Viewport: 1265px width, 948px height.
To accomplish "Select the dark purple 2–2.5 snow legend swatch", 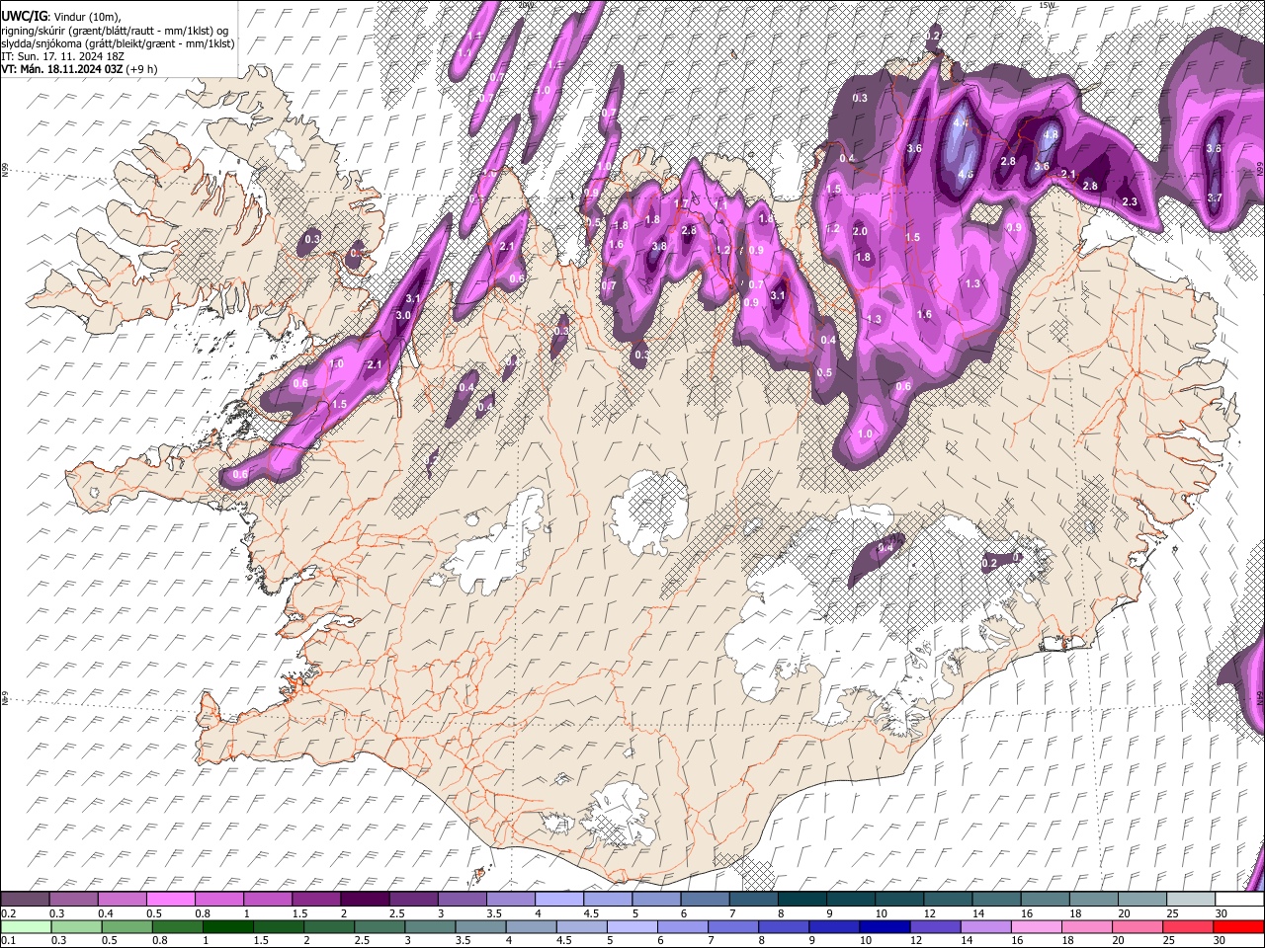I will (x=366, y=900).
